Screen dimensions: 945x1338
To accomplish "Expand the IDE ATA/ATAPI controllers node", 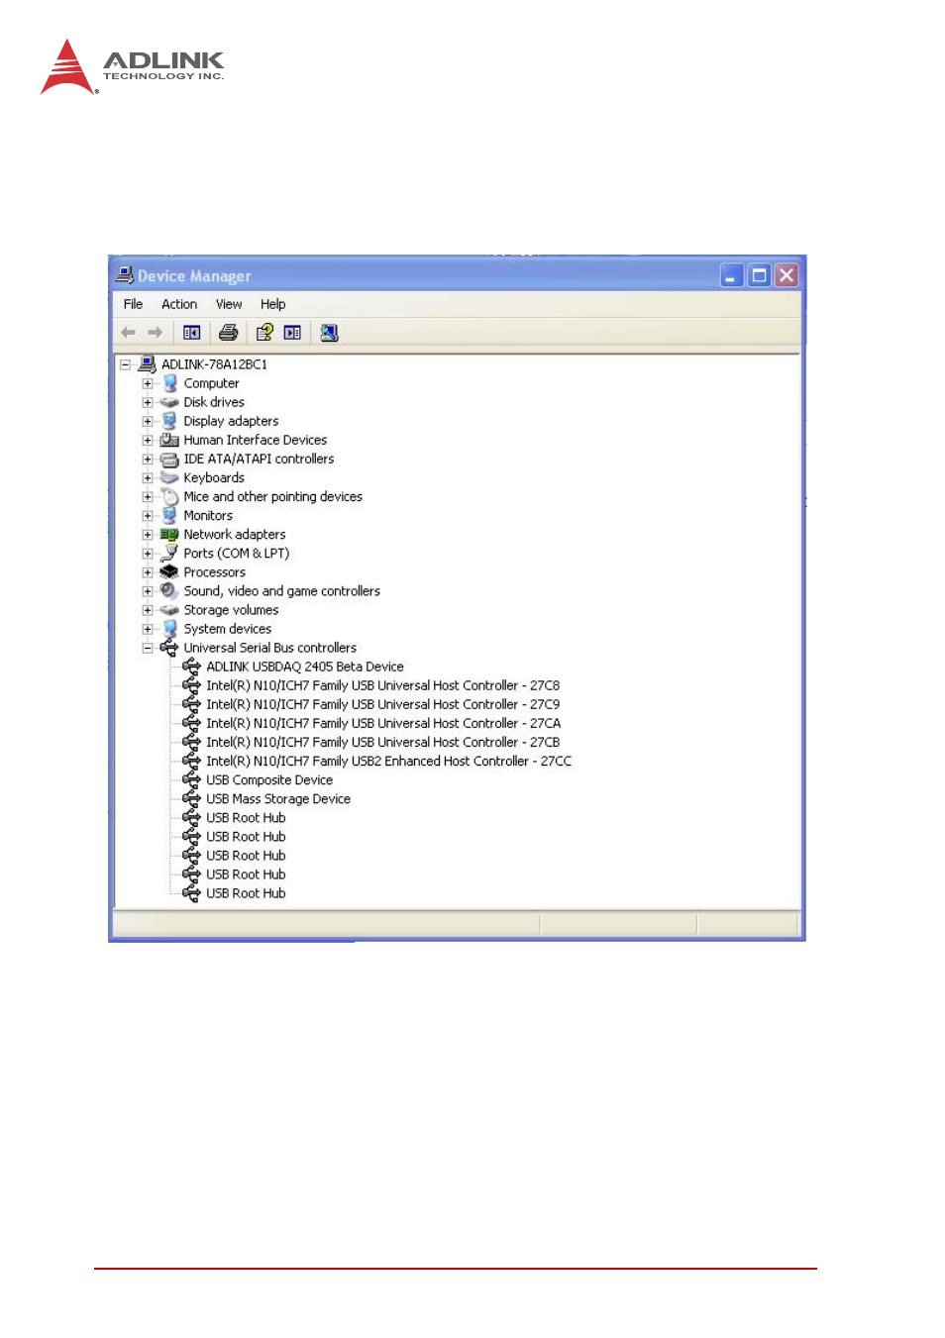I will (148, 460).
